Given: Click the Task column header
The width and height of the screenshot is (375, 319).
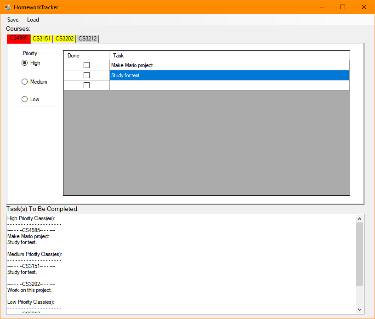Looking at the screenshot, I should click(230, 56).
